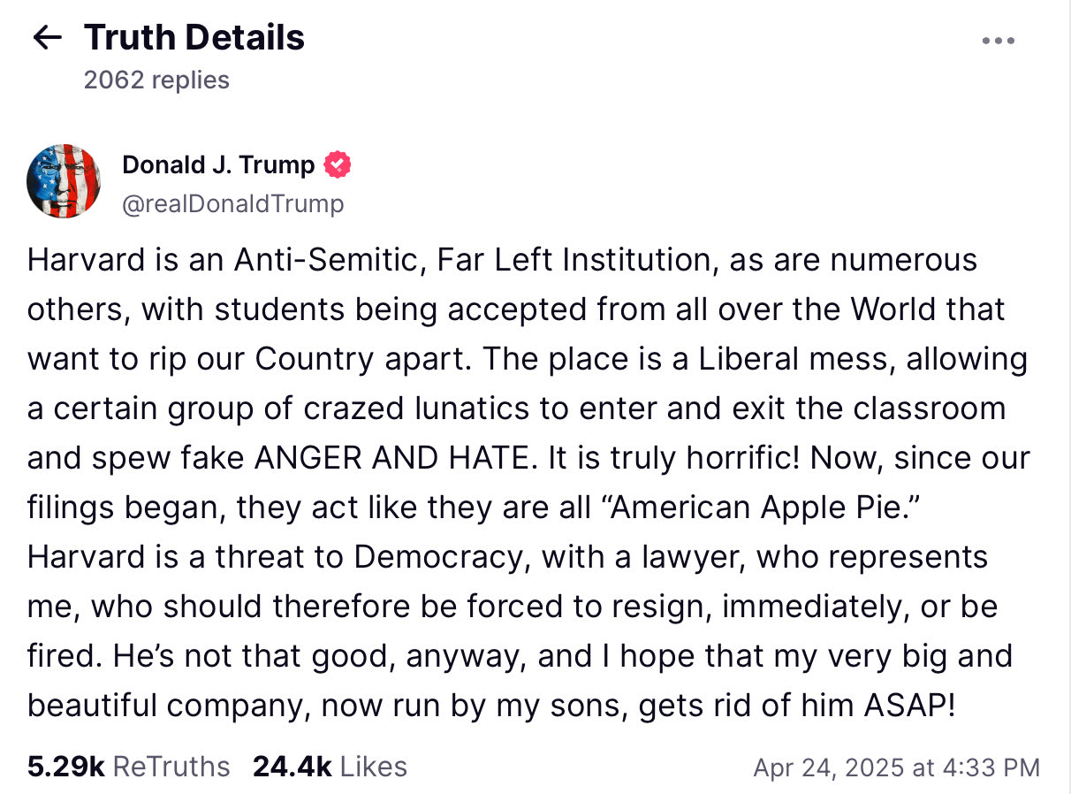Visit the @realDonaldTrump handle link
1071x794 pixels.
coord(233,204)
